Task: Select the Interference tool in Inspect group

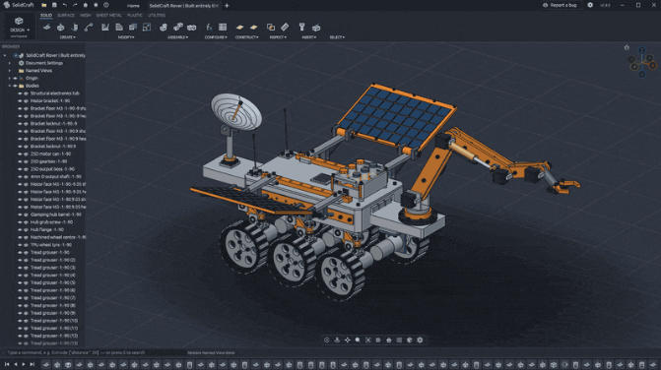Action: (x=271, y=28)
